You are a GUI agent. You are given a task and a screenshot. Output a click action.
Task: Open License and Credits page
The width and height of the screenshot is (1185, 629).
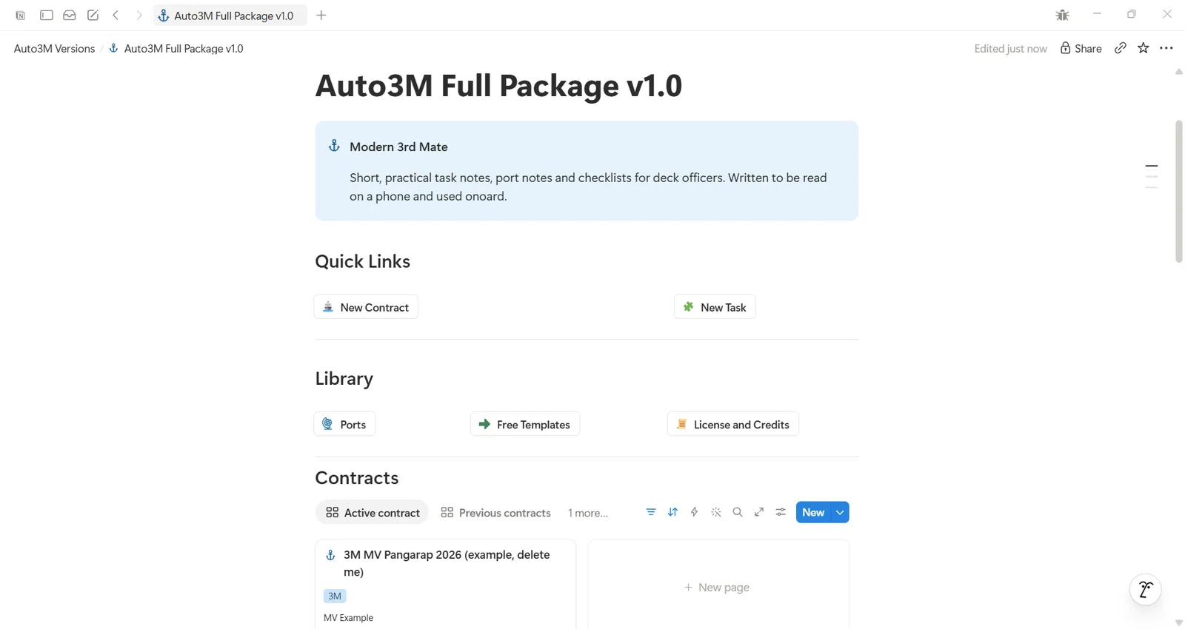pos(732,424)
